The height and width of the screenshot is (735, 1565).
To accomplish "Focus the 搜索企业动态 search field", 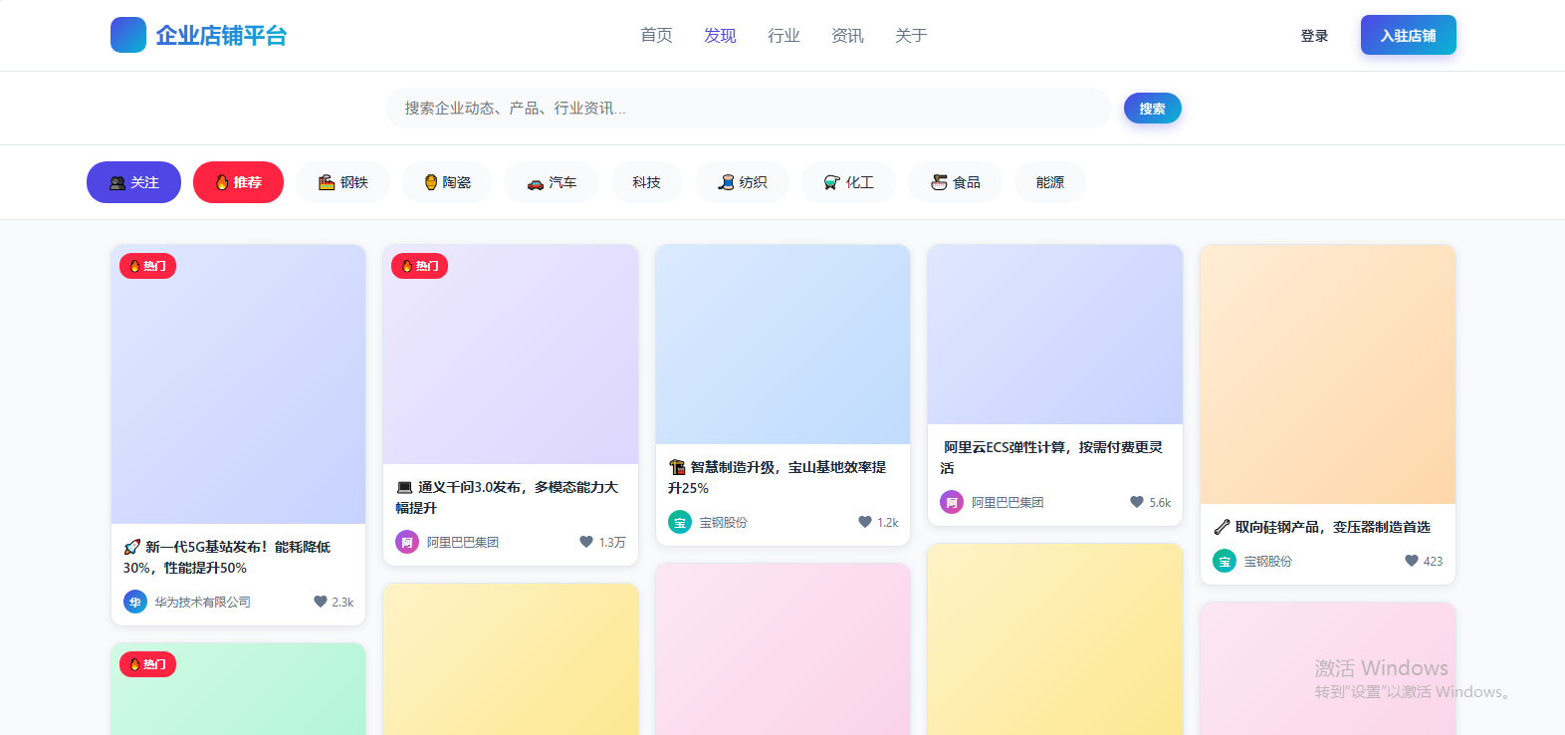I will pyautogui.click(x=748, y=108).
